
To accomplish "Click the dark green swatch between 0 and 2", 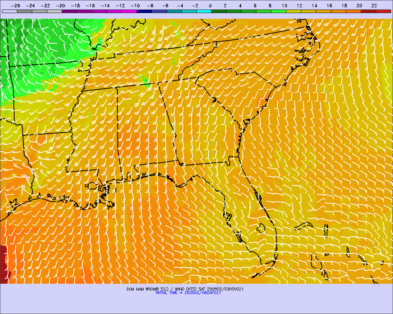I will (x=219, y=11).
